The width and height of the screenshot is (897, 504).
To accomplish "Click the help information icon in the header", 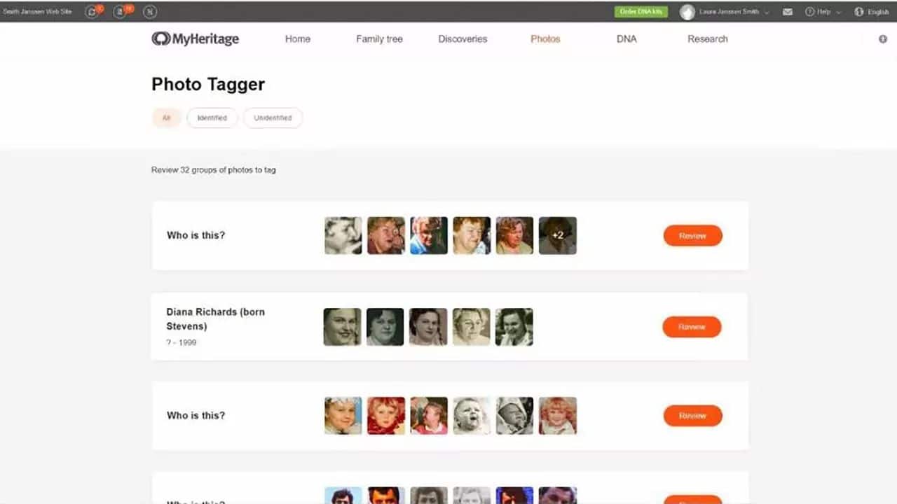I will (811, 12).
